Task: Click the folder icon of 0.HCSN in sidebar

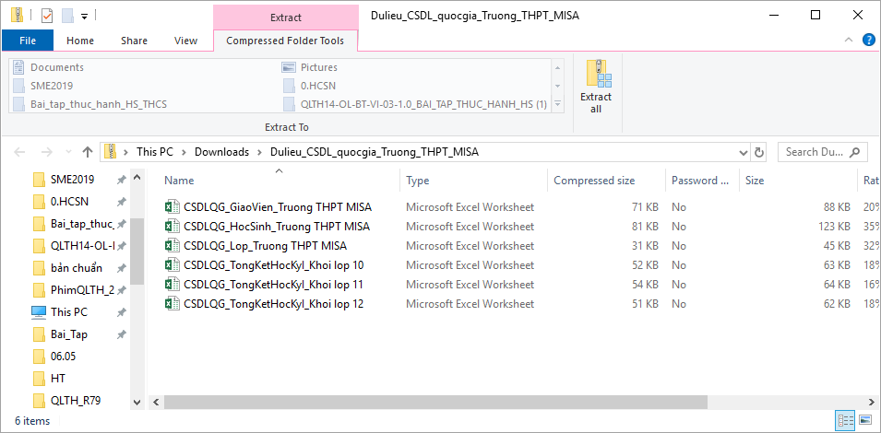Action: click(39, 202)
